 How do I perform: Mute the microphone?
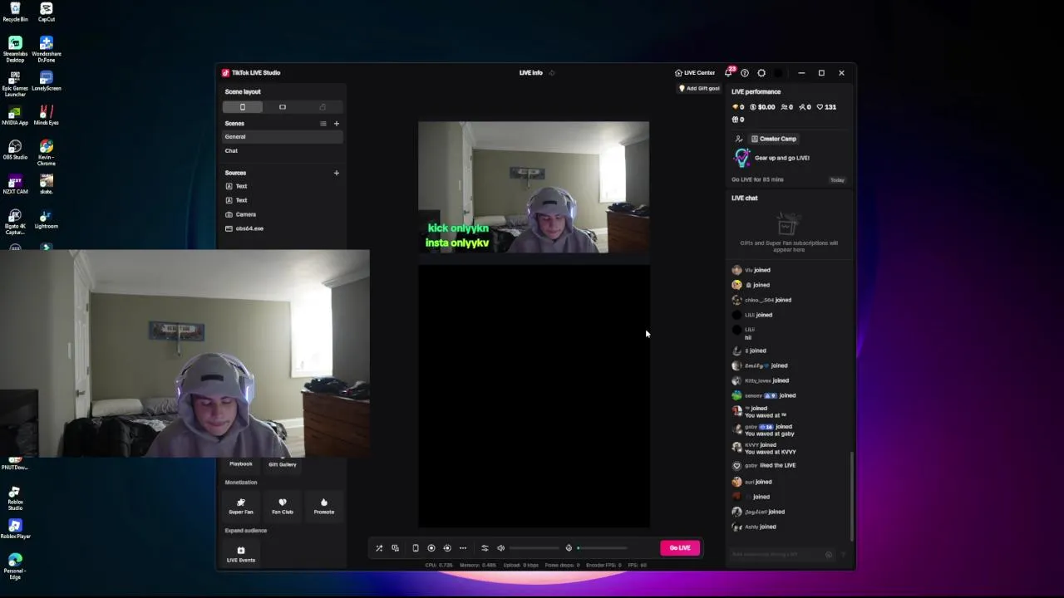click(x=569, y=548)
